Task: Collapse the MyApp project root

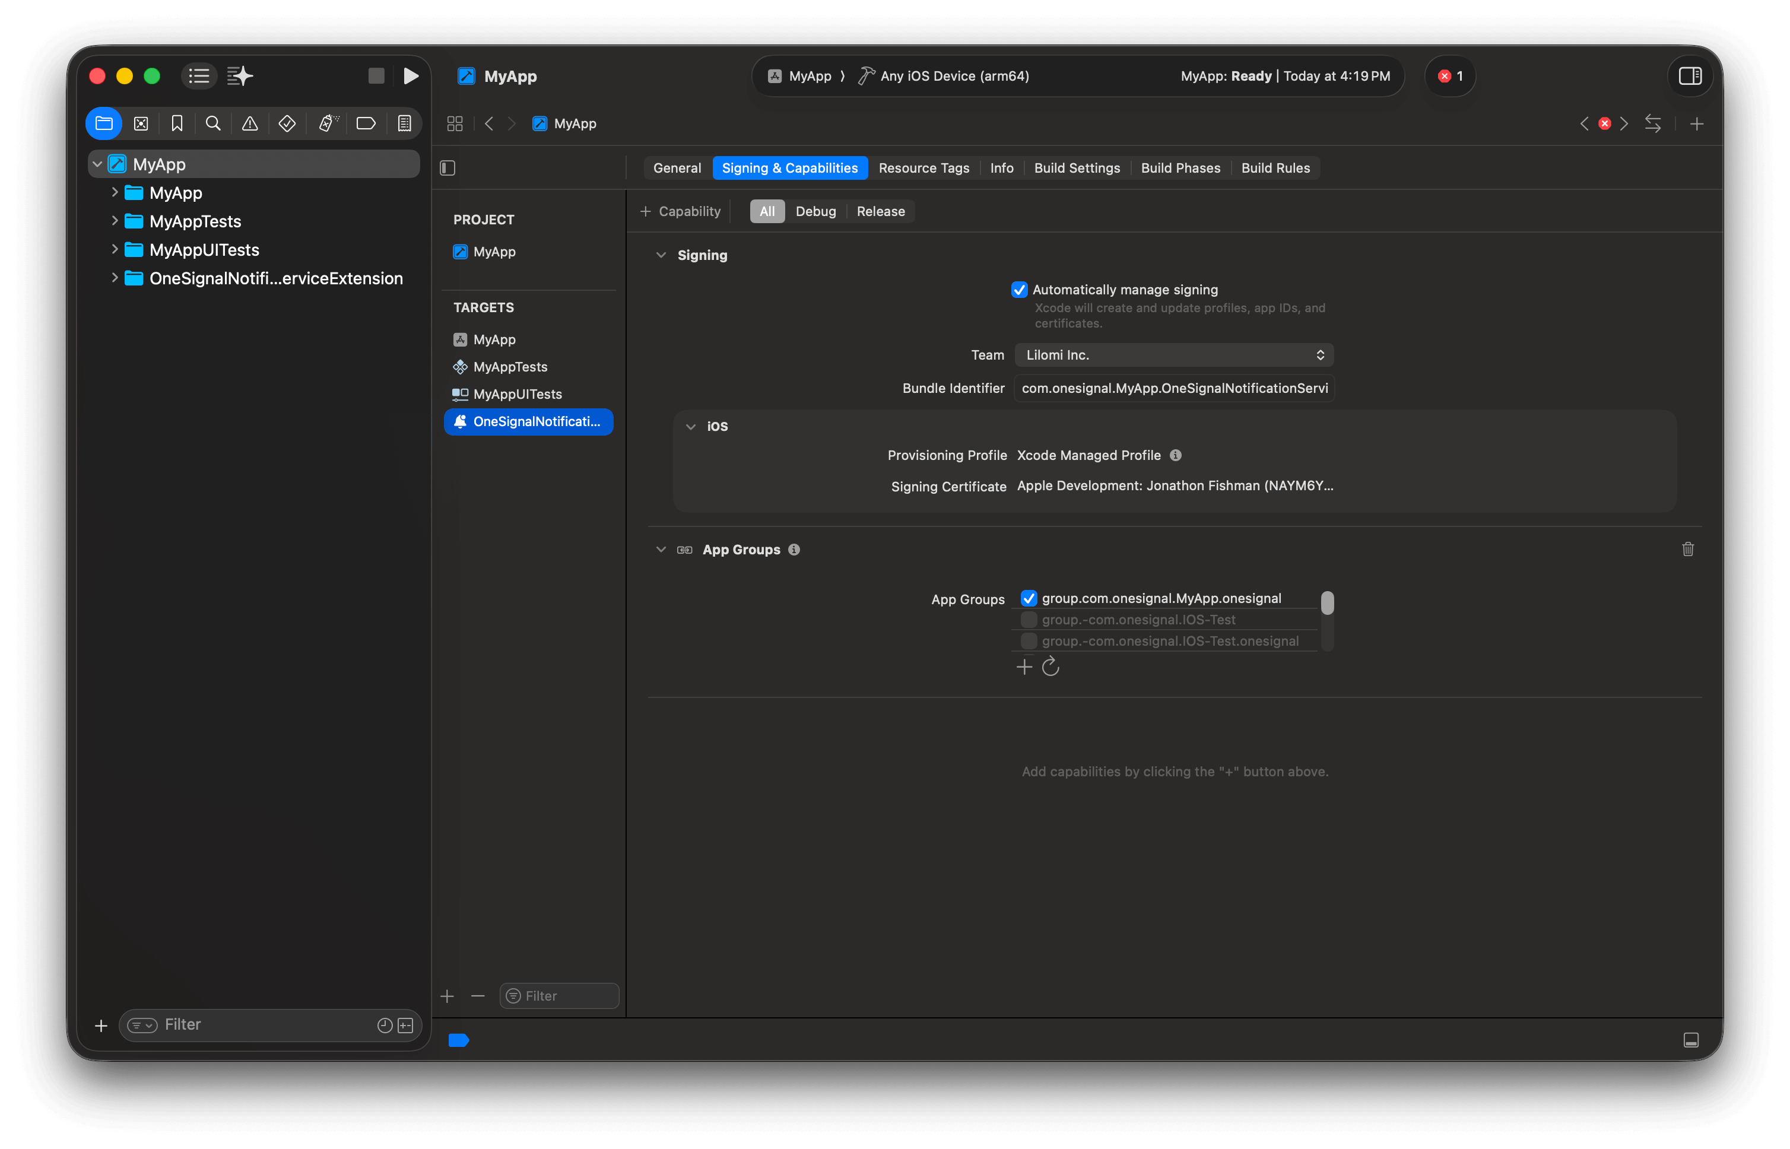Action: tap(97, 164)
